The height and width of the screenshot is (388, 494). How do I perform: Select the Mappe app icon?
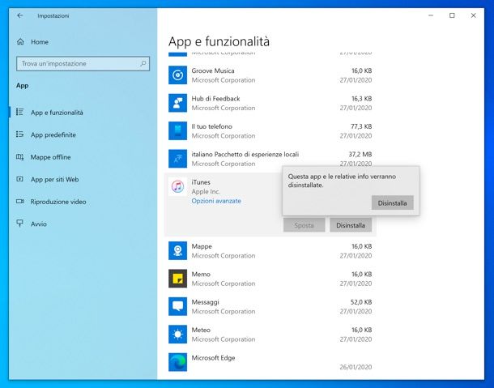177,250
